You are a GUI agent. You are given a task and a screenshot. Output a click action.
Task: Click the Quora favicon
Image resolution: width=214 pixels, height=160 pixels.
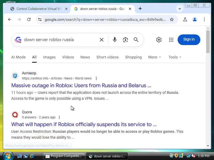tap(15, 115)
